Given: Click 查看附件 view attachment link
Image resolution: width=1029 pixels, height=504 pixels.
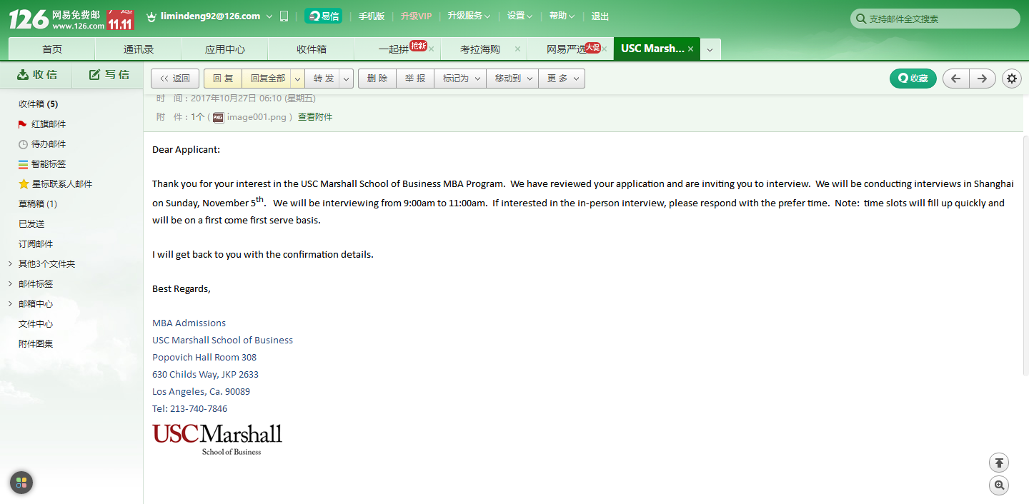Looking at the screenshot, I should point(315,117).
